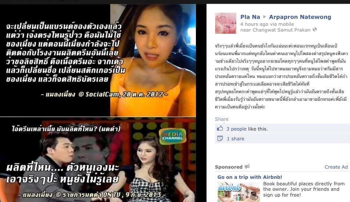Open the Go on a trip with Airbnb ad
350x202 pixels.
(250, 177)
